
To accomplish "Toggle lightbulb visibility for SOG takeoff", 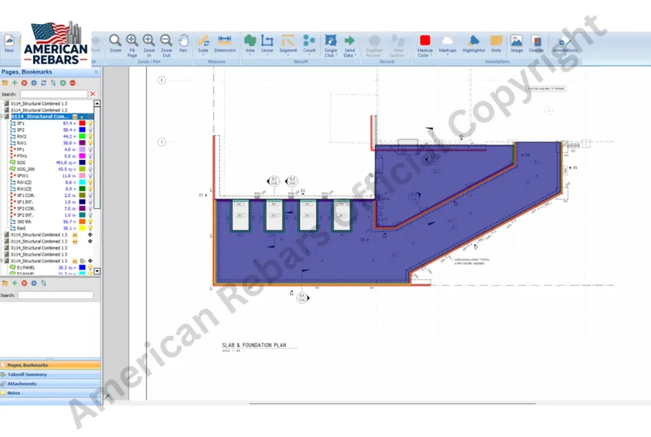I will click(90, 163).
